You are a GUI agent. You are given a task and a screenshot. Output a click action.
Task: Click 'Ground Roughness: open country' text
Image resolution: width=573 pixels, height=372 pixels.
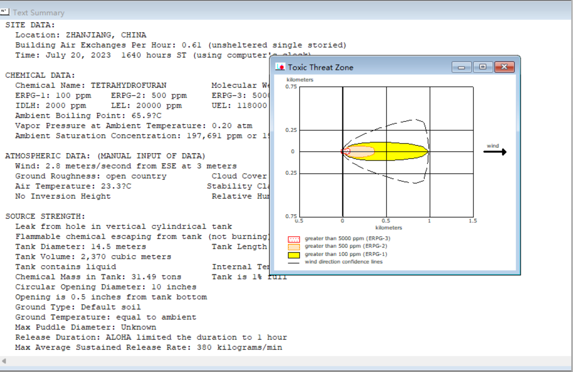click(x=91, y=176)
